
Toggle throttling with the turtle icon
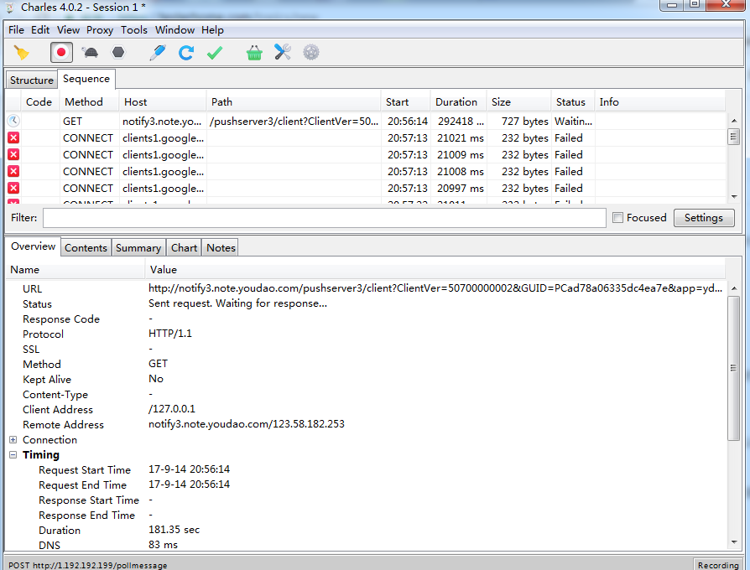point(90,52)
